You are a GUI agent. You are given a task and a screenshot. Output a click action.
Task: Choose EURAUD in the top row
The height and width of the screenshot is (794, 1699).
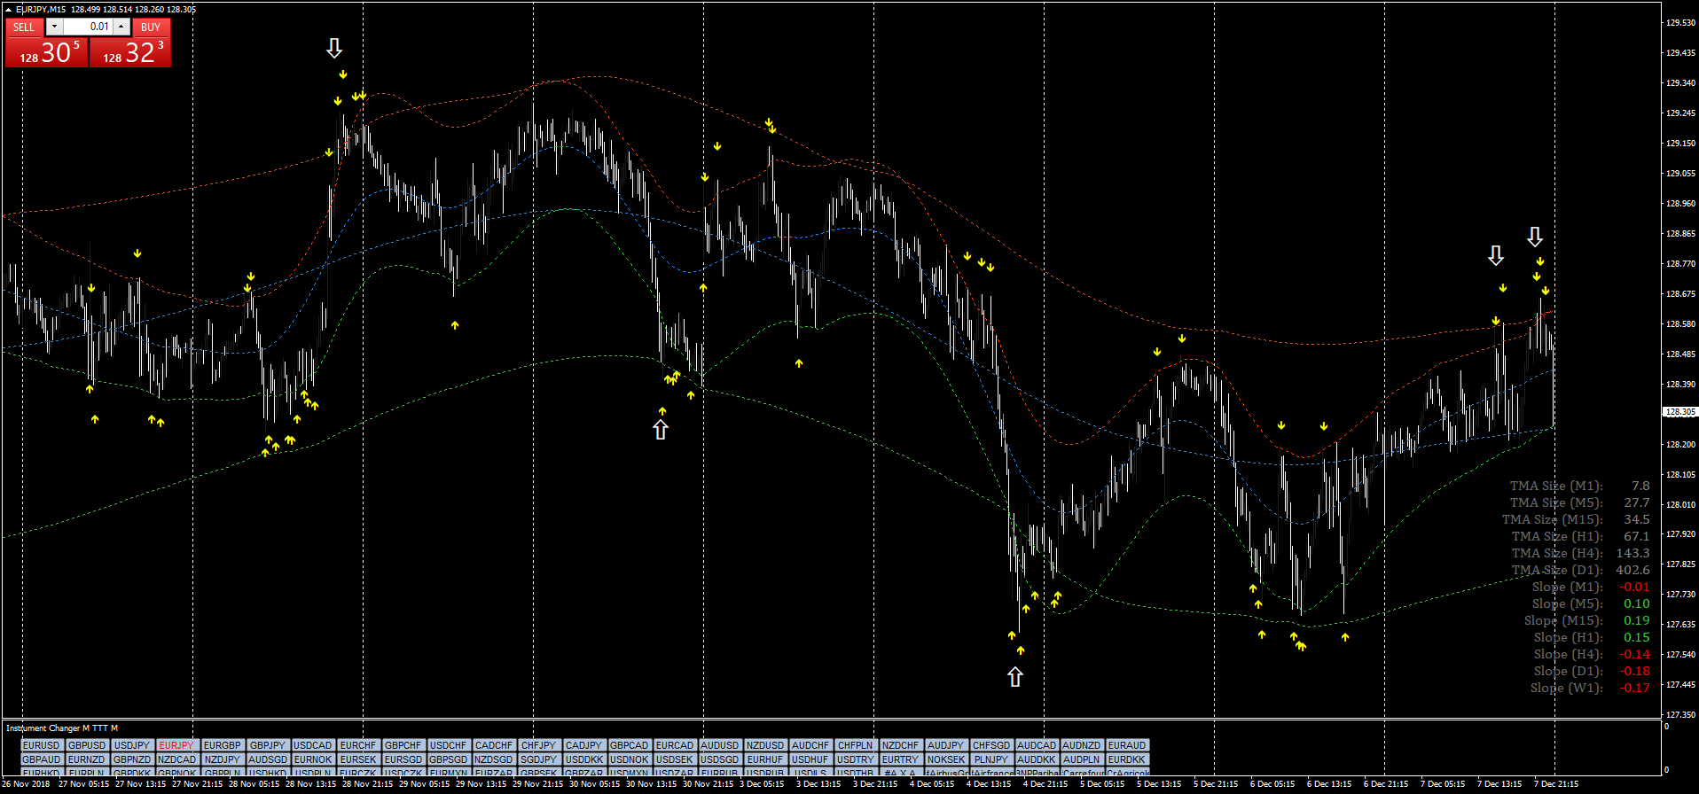click(1126, 745)
